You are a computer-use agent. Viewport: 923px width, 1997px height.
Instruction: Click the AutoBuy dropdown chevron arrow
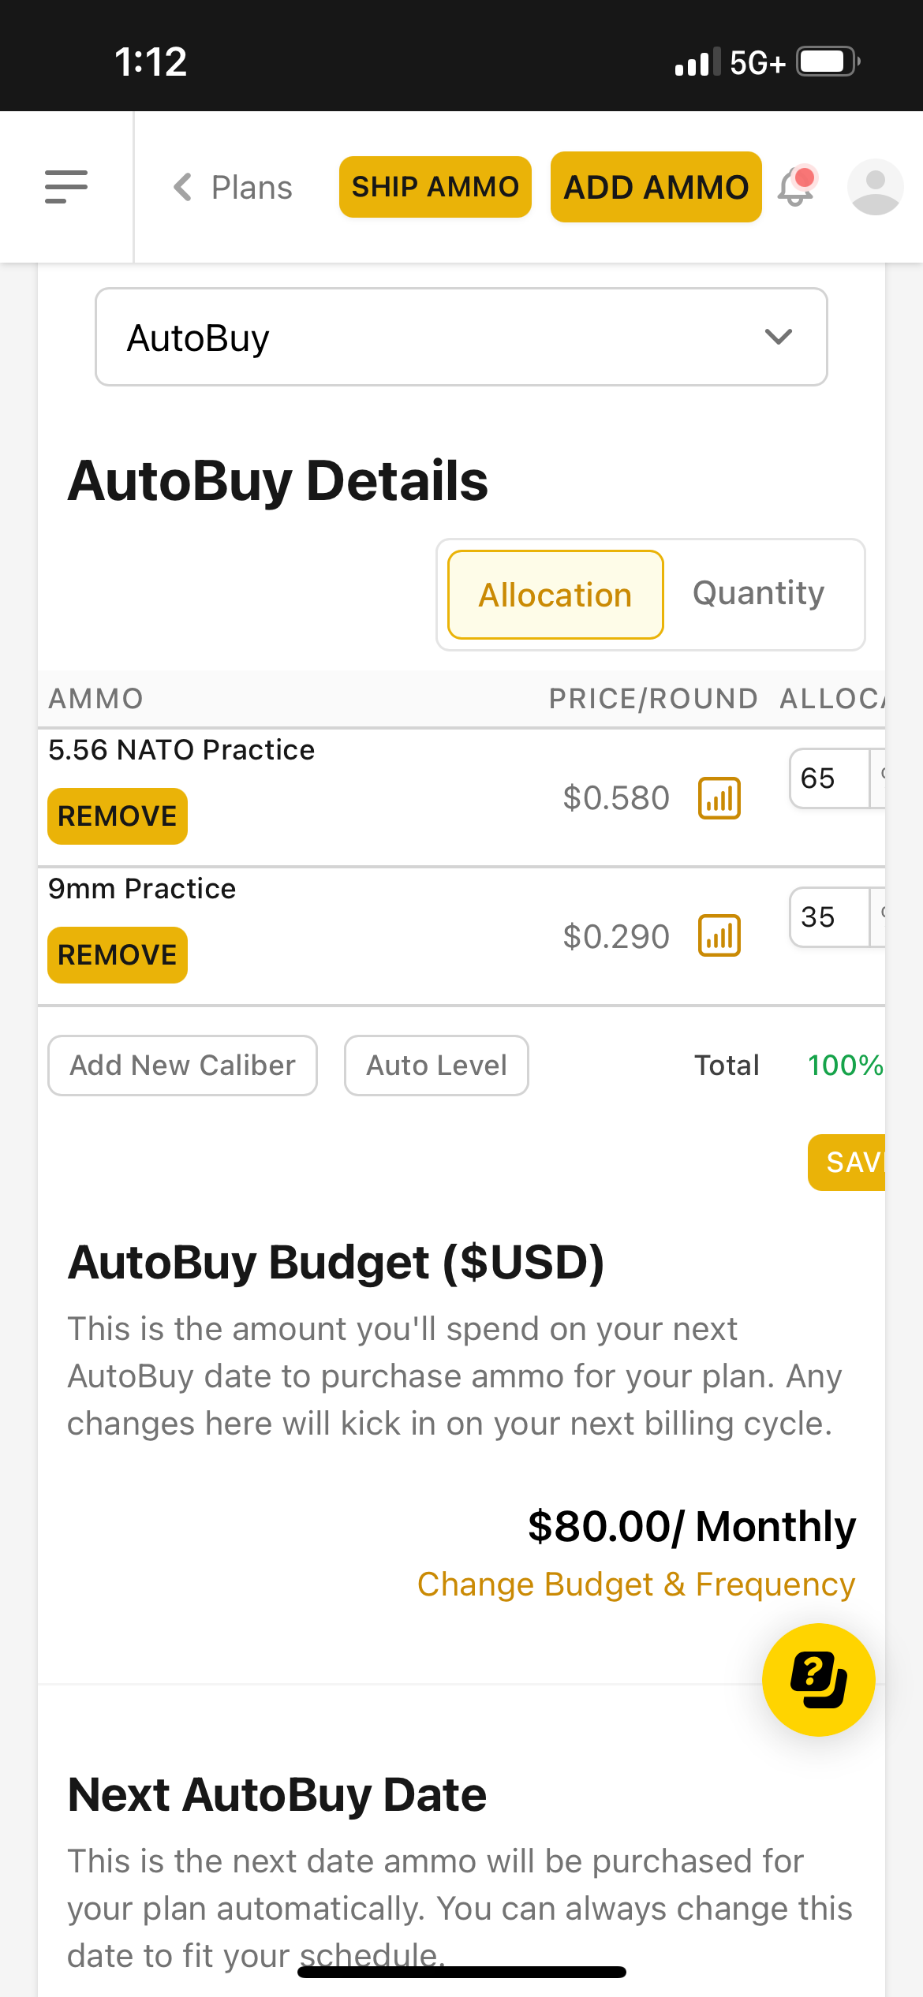click(779, 337)
